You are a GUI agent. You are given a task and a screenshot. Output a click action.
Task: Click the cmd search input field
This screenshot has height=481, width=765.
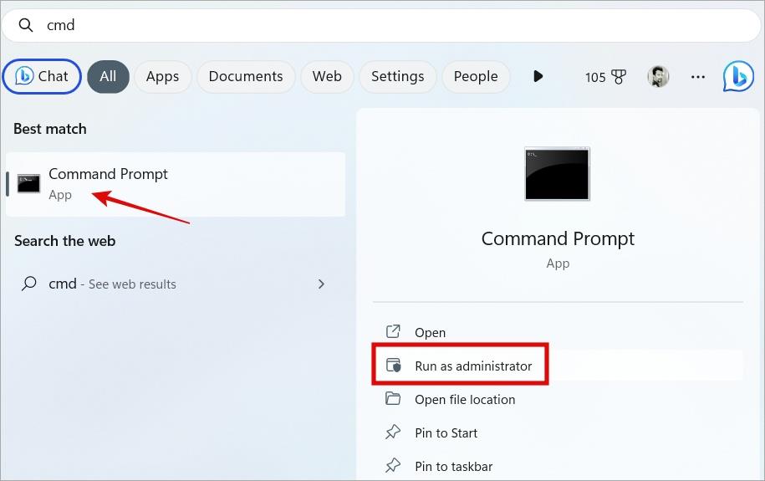point(381,25)
